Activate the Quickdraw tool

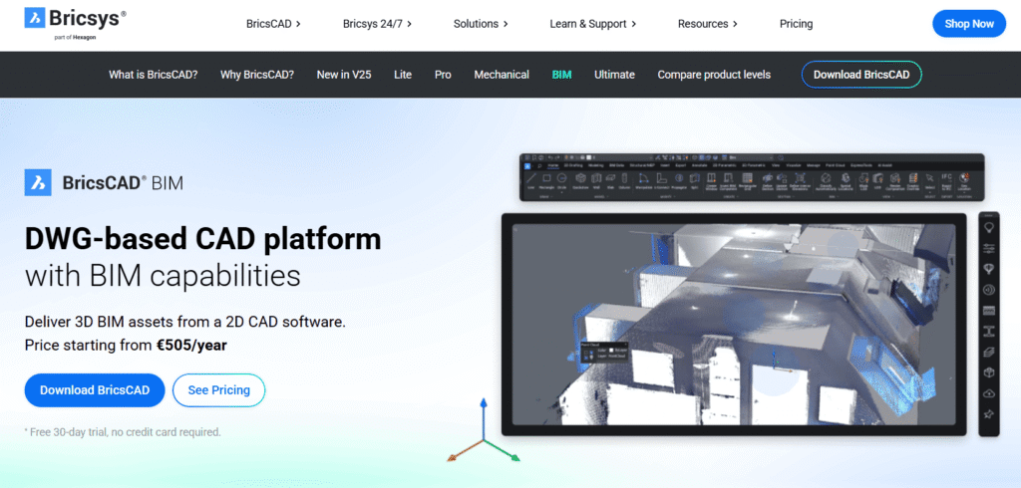580,180
